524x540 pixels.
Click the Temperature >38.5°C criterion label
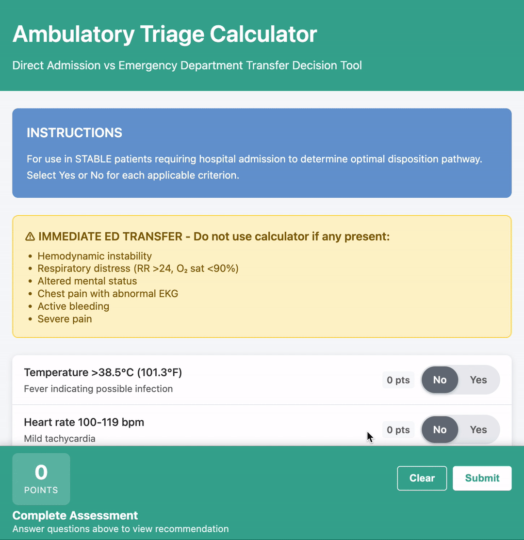click(103, 372)
